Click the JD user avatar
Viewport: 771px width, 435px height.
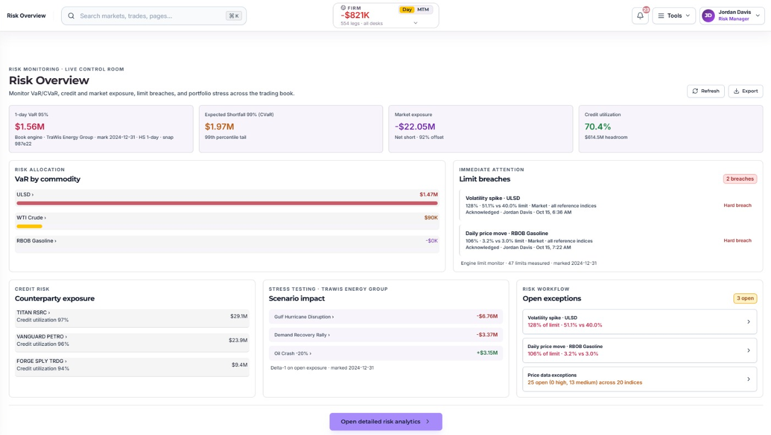point(708,16)
